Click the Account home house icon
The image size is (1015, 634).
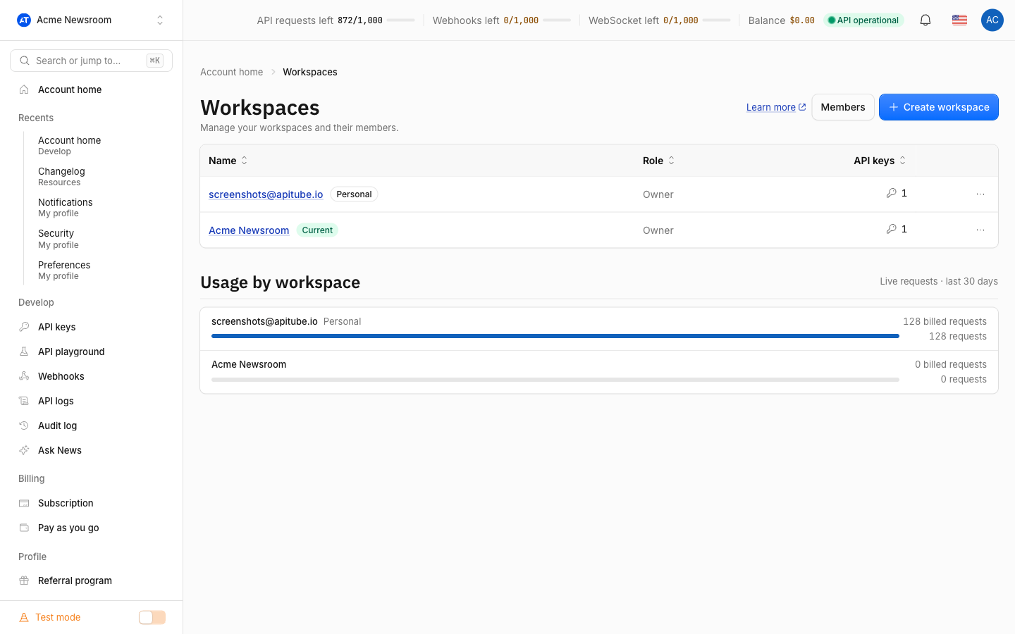pos(24,89)
